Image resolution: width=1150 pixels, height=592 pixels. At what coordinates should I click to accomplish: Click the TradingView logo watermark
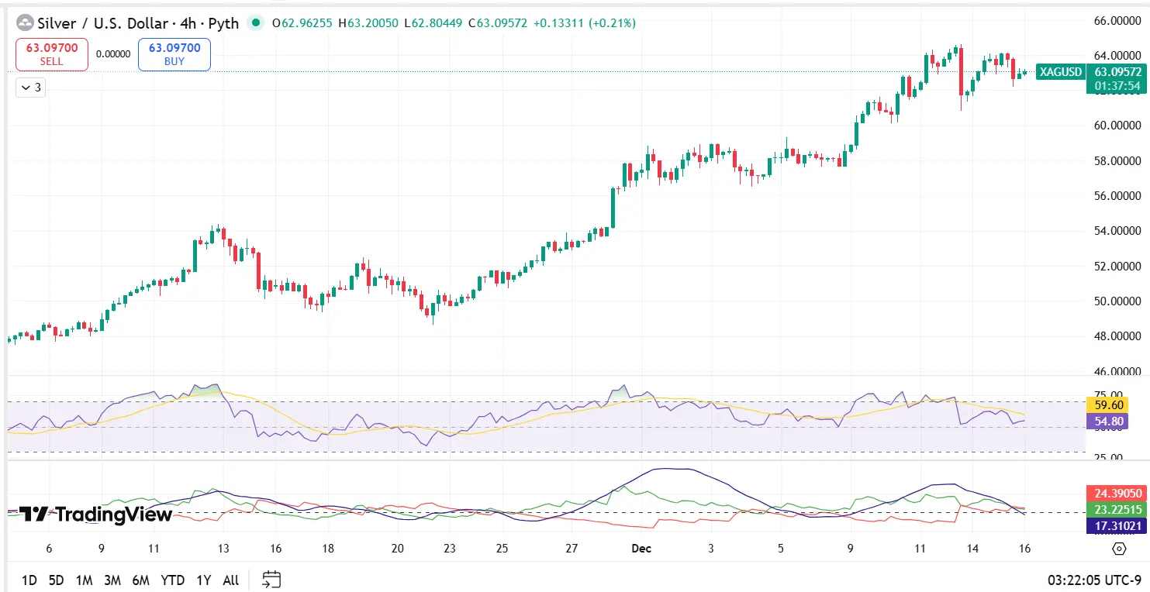(91, 514)
